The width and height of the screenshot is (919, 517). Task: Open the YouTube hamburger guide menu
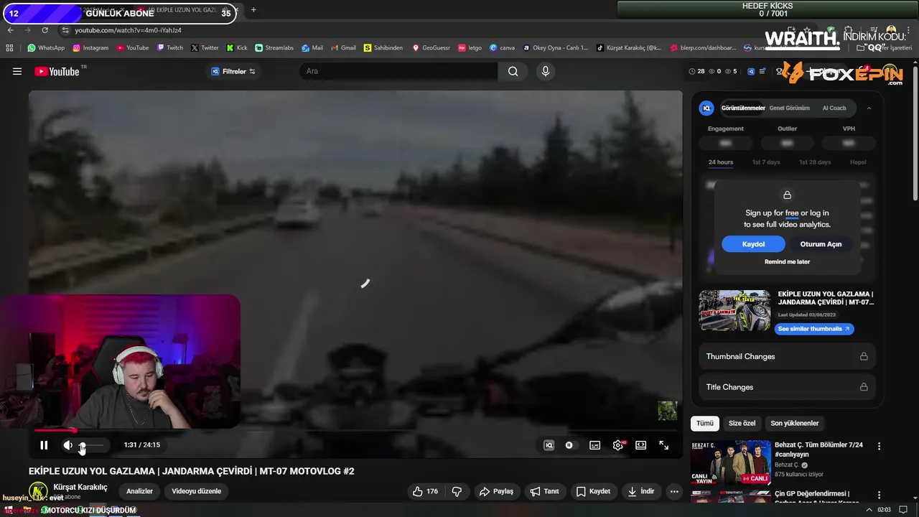click(17, 71)
